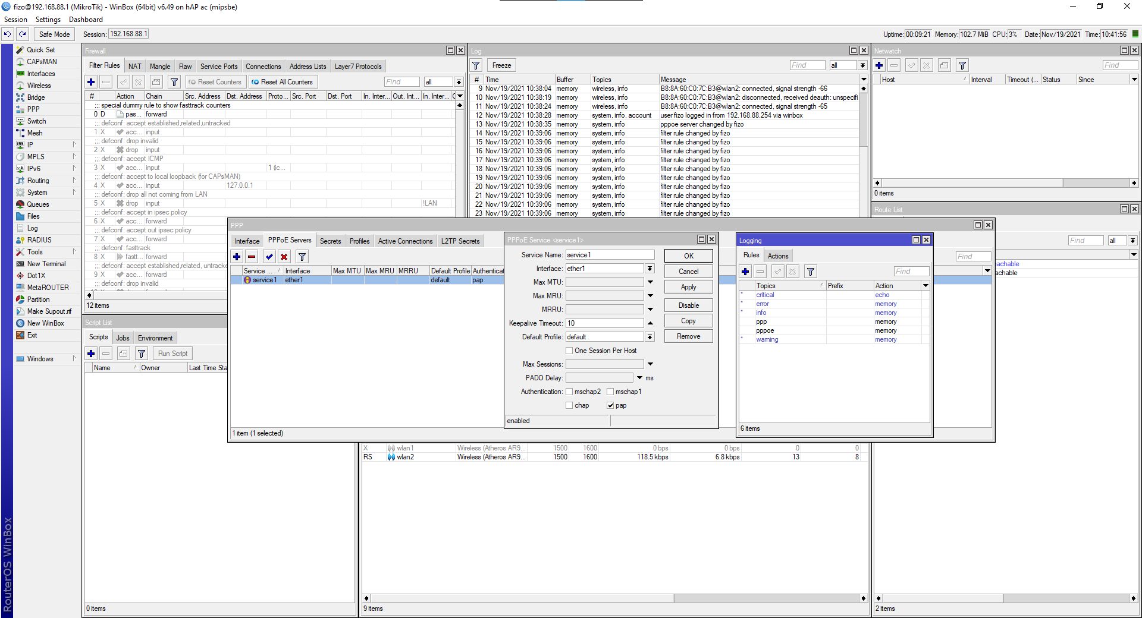Click Freeze button in Log window
Screen dimensions: 1142x618
click(x=501, y=65)
